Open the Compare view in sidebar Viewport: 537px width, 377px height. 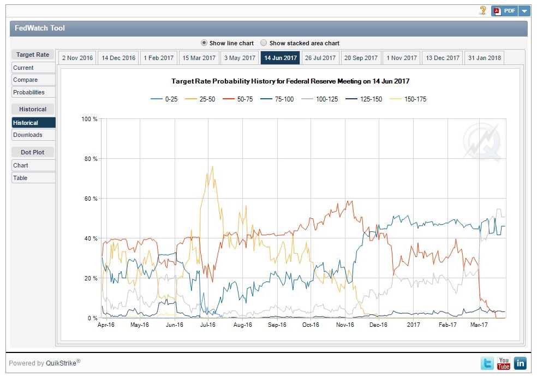(x=33, y=80)
